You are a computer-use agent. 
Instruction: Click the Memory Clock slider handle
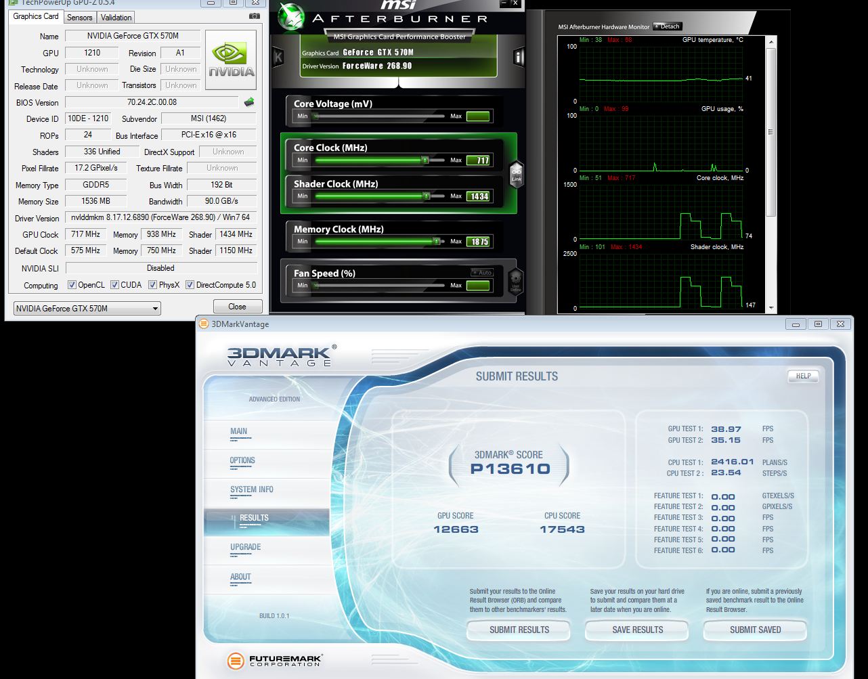click(436, 241)
